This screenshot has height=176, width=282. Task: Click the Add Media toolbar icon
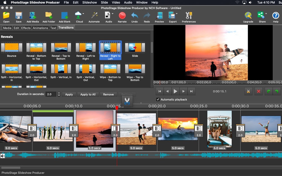pos(33,16)
